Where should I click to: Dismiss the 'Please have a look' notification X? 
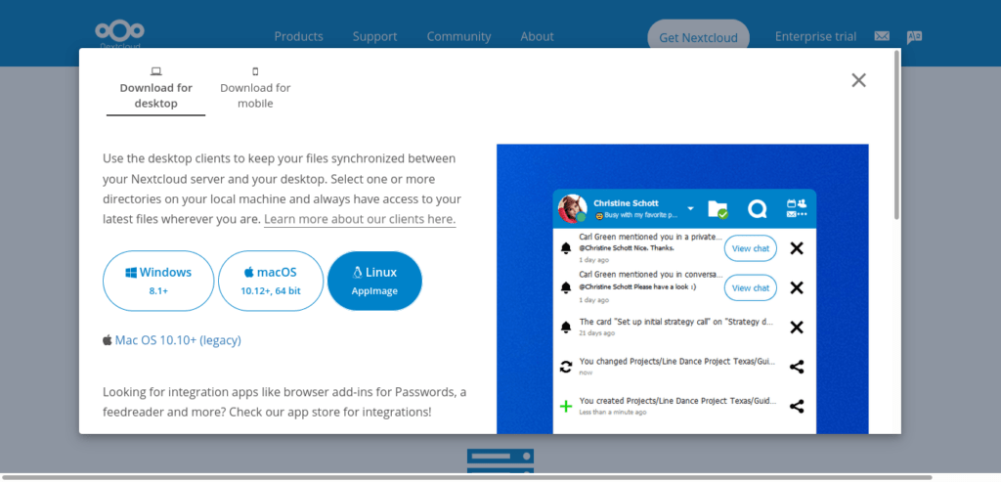click(x=797, y=287)
